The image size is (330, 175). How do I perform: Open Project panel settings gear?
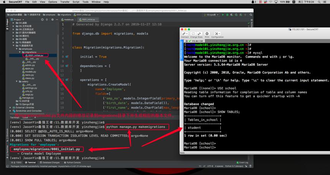coord(53,19)
